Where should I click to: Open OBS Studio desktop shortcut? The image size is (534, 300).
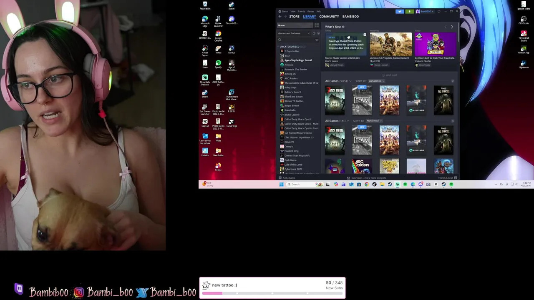[x=524, y=20]
